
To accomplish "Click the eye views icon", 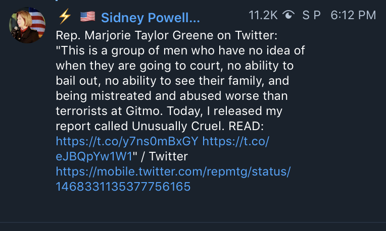I will coord(288,16).
